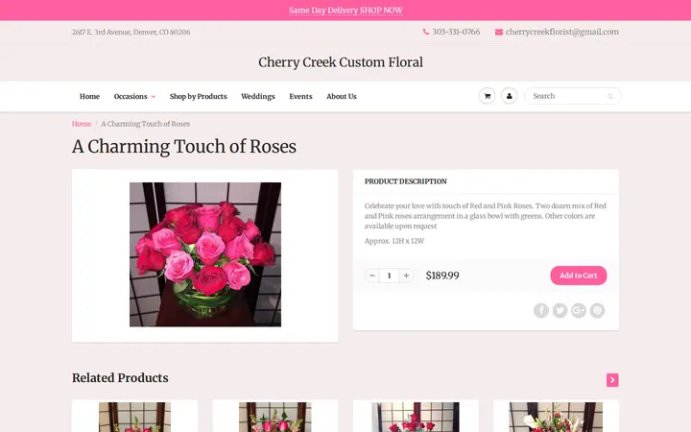This screenshot has height=432, width=691.
Task: Click Cherry Creek Custom Floral site title
Action: (341, 62)
